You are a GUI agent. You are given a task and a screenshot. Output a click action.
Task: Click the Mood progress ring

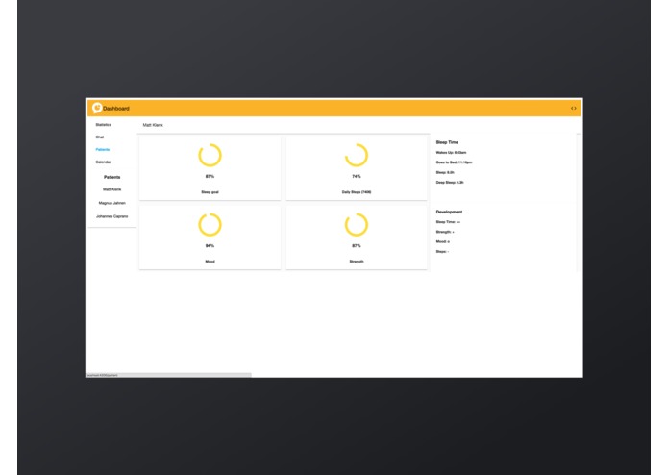pyautogui.click(x=210, y=224)
